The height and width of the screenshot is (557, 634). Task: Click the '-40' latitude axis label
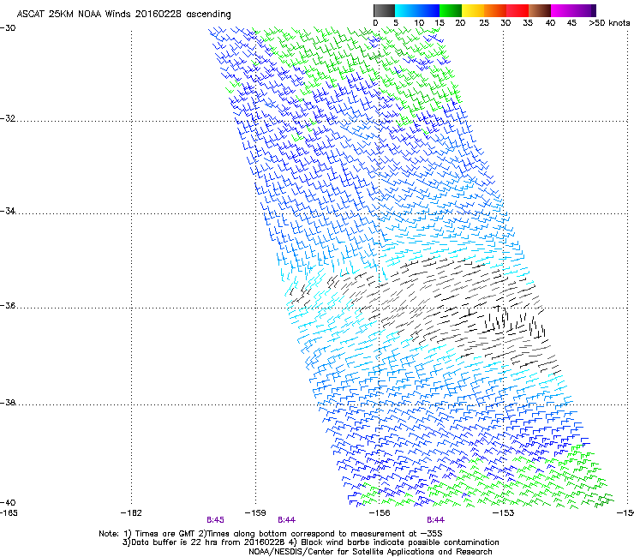point(8,502)
